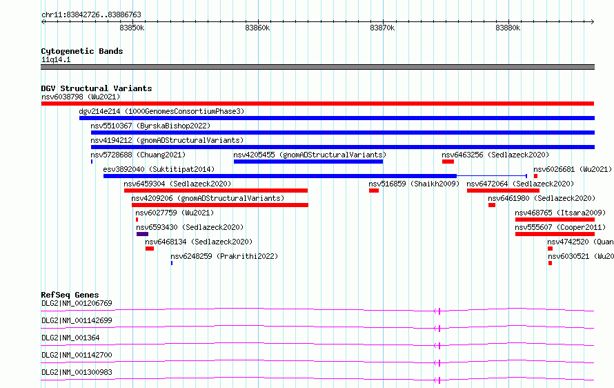Select the red nsv6038798 variant bar
The image size is (614, 388).
317,104
